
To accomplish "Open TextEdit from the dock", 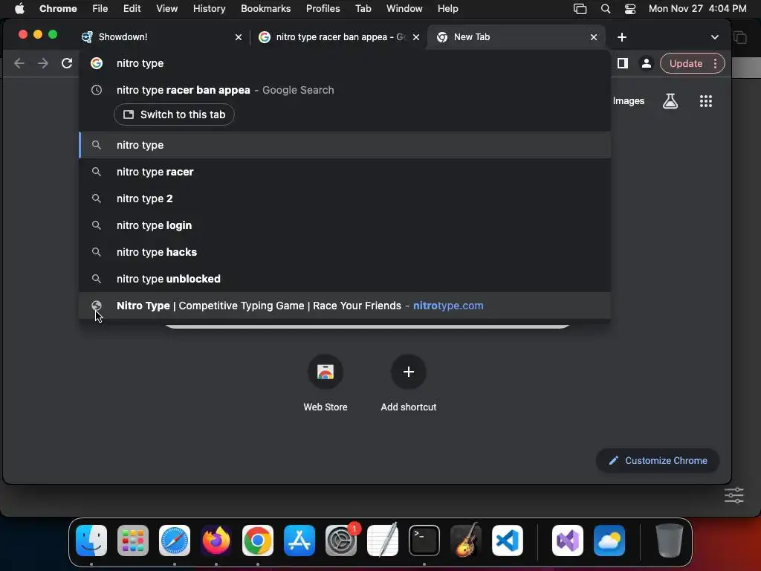I will coord(383,541).
